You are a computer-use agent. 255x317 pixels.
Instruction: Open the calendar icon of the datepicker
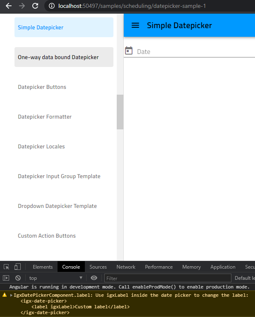(x=129, y=50)
